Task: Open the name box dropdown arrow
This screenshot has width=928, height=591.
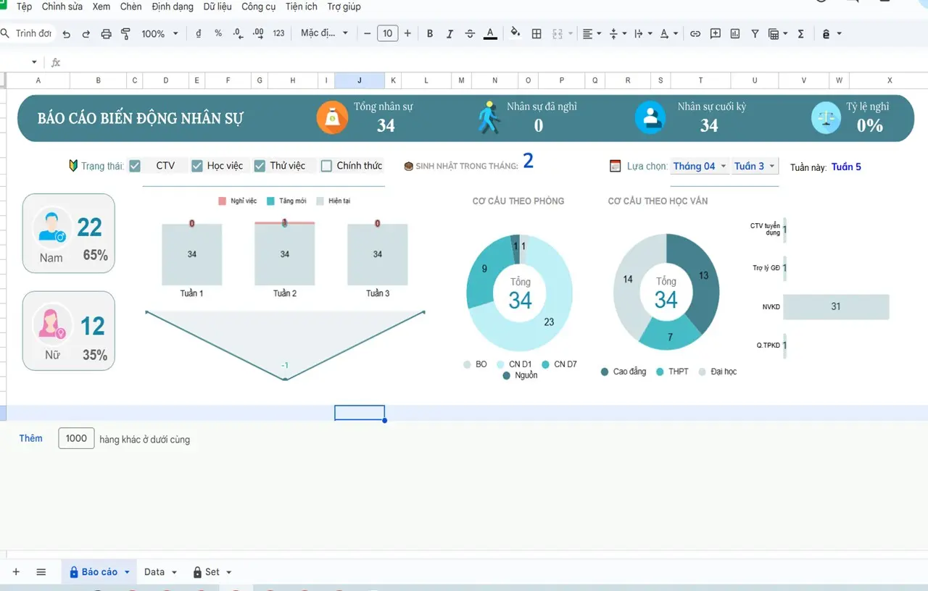Action: [x=34, y=62]
